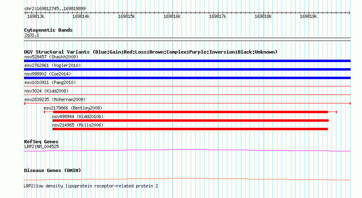Image resolution: width=362 pixels, height=198 pixels.
Task: Click the thick red bar under esv2179866
Action: [190, 112]
